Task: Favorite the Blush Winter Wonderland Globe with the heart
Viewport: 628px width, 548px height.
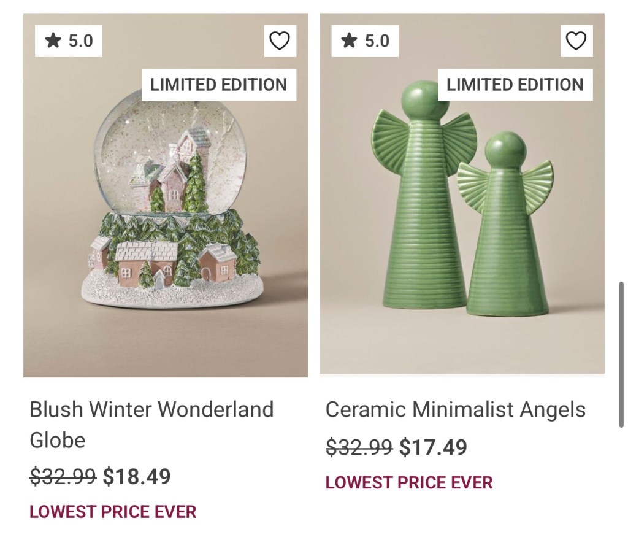Action: coord(280,41)
